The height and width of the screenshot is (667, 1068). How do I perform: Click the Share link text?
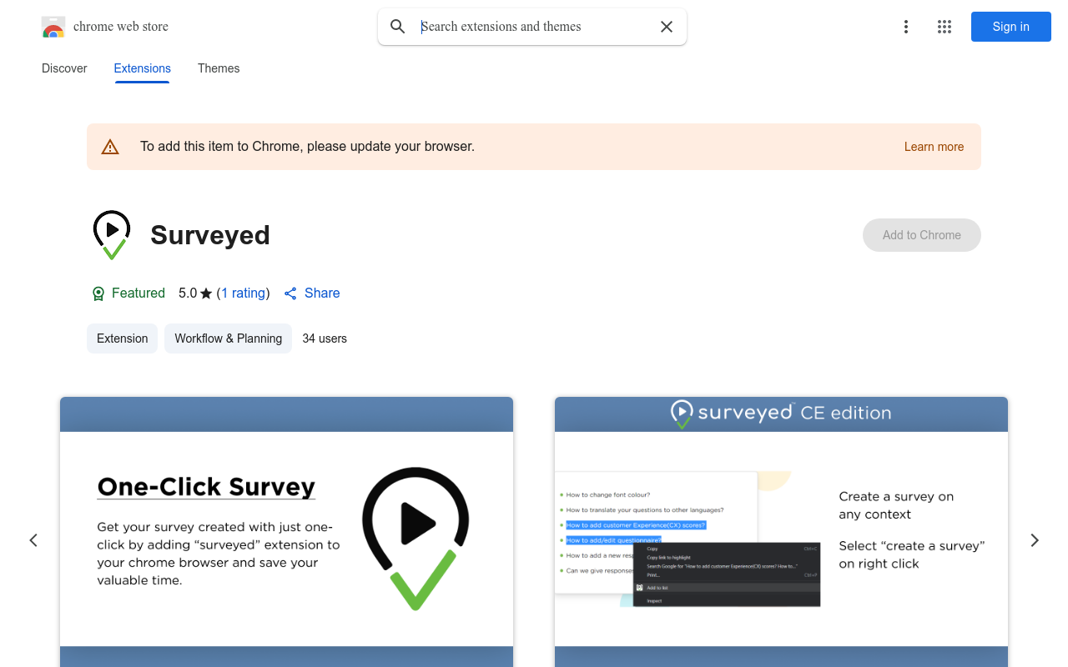point(322,293)
